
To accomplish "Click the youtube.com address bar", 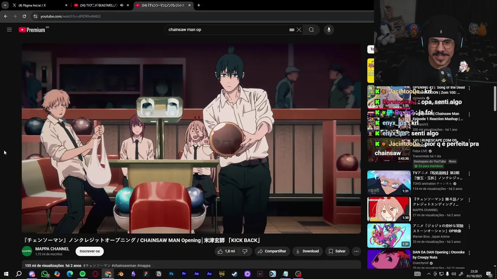I will coord(202,16).
